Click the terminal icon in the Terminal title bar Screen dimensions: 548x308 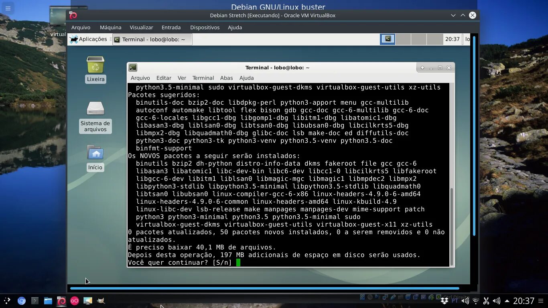(x=133, y=68)
